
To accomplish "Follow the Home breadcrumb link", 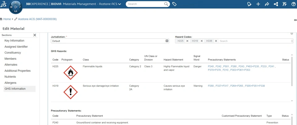I will click(7, 19).
